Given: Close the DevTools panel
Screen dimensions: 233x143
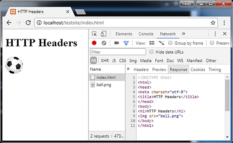Looking at the screenshot, I should pyautogui.click(x=225, y=34).
